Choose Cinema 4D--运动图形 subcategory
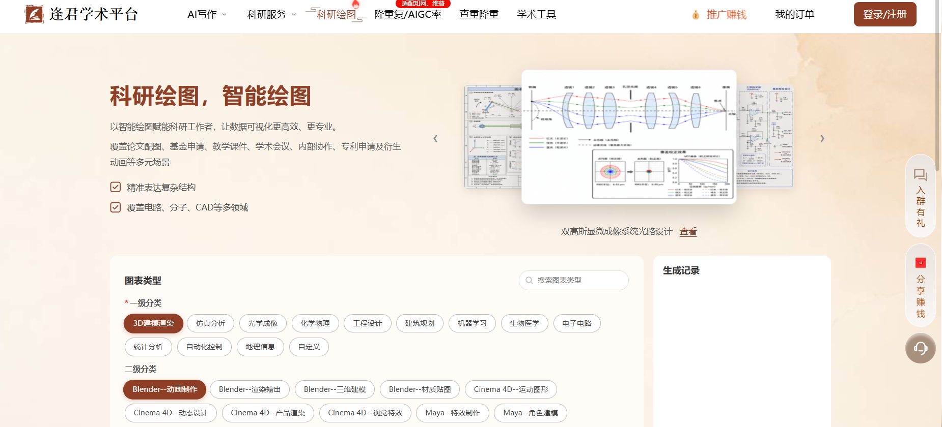Viewport: 942px width, 427px height. pos(511,389)
